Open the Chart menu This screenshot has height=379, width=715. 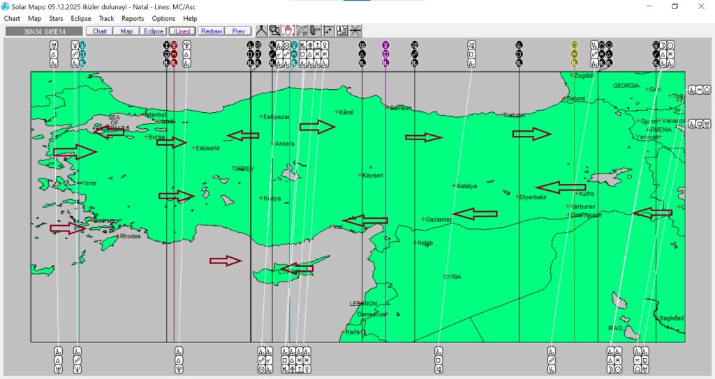click(x=12, y=19)
